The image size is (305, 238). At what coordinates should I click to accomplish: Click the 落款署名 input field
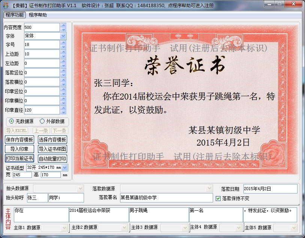[166, 198]
